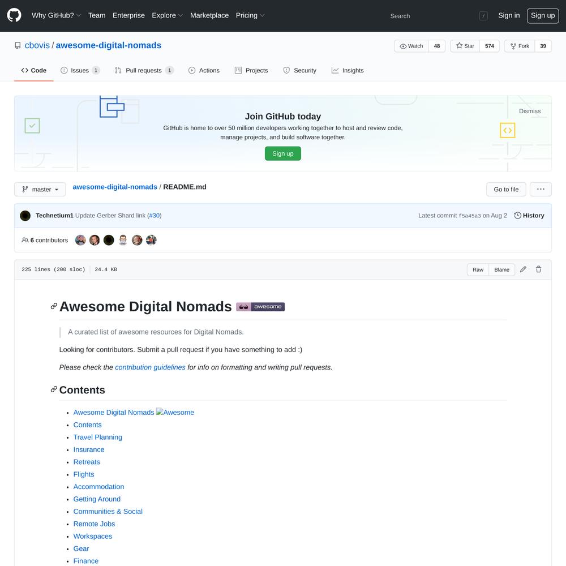Click the Go to file button
The height and width of the screenshot is (566, 566).
pos(506,189)
